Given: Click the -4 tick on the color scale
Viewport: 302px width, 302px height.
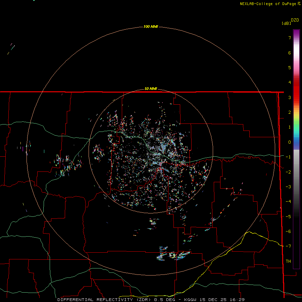Looking at the screenshot, I should 288,202.
